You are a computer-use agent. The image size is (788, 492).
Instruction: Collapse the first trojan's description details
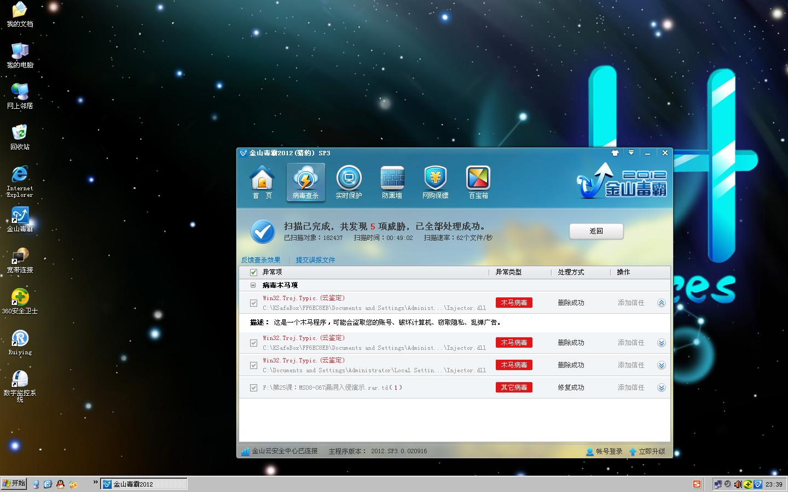pyautogui.click(x=662, y=302)
